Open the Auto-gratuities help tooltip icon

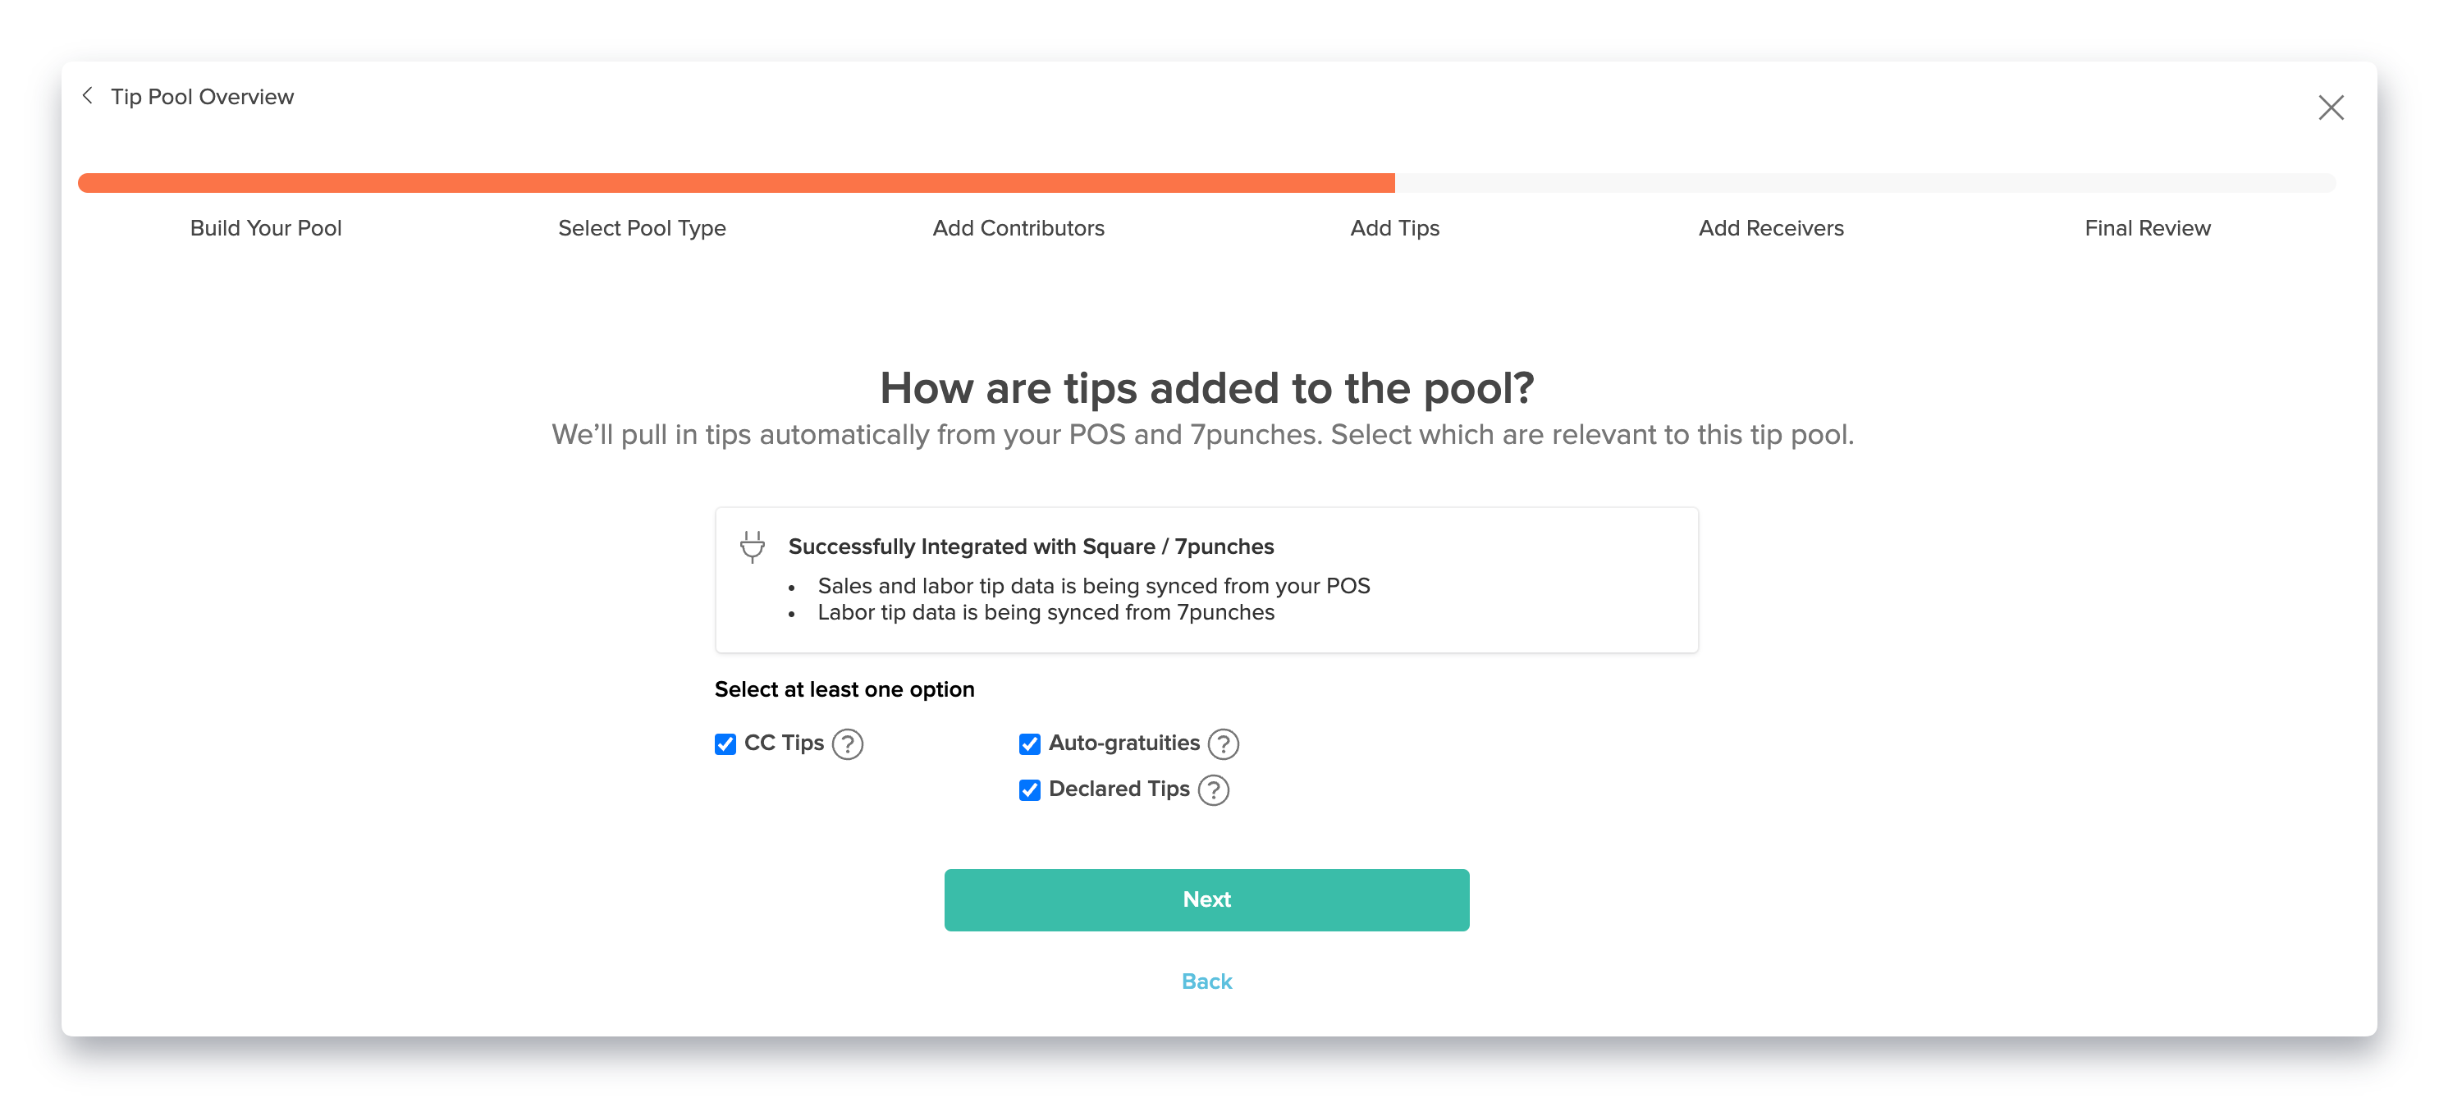pos(1224,744)
